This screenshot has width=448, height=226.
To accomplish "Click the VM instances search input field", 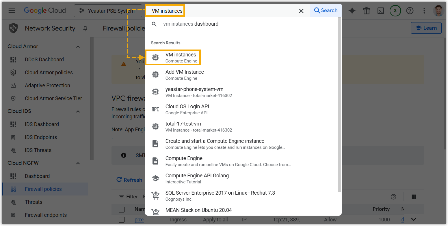I will pos(231,11).
